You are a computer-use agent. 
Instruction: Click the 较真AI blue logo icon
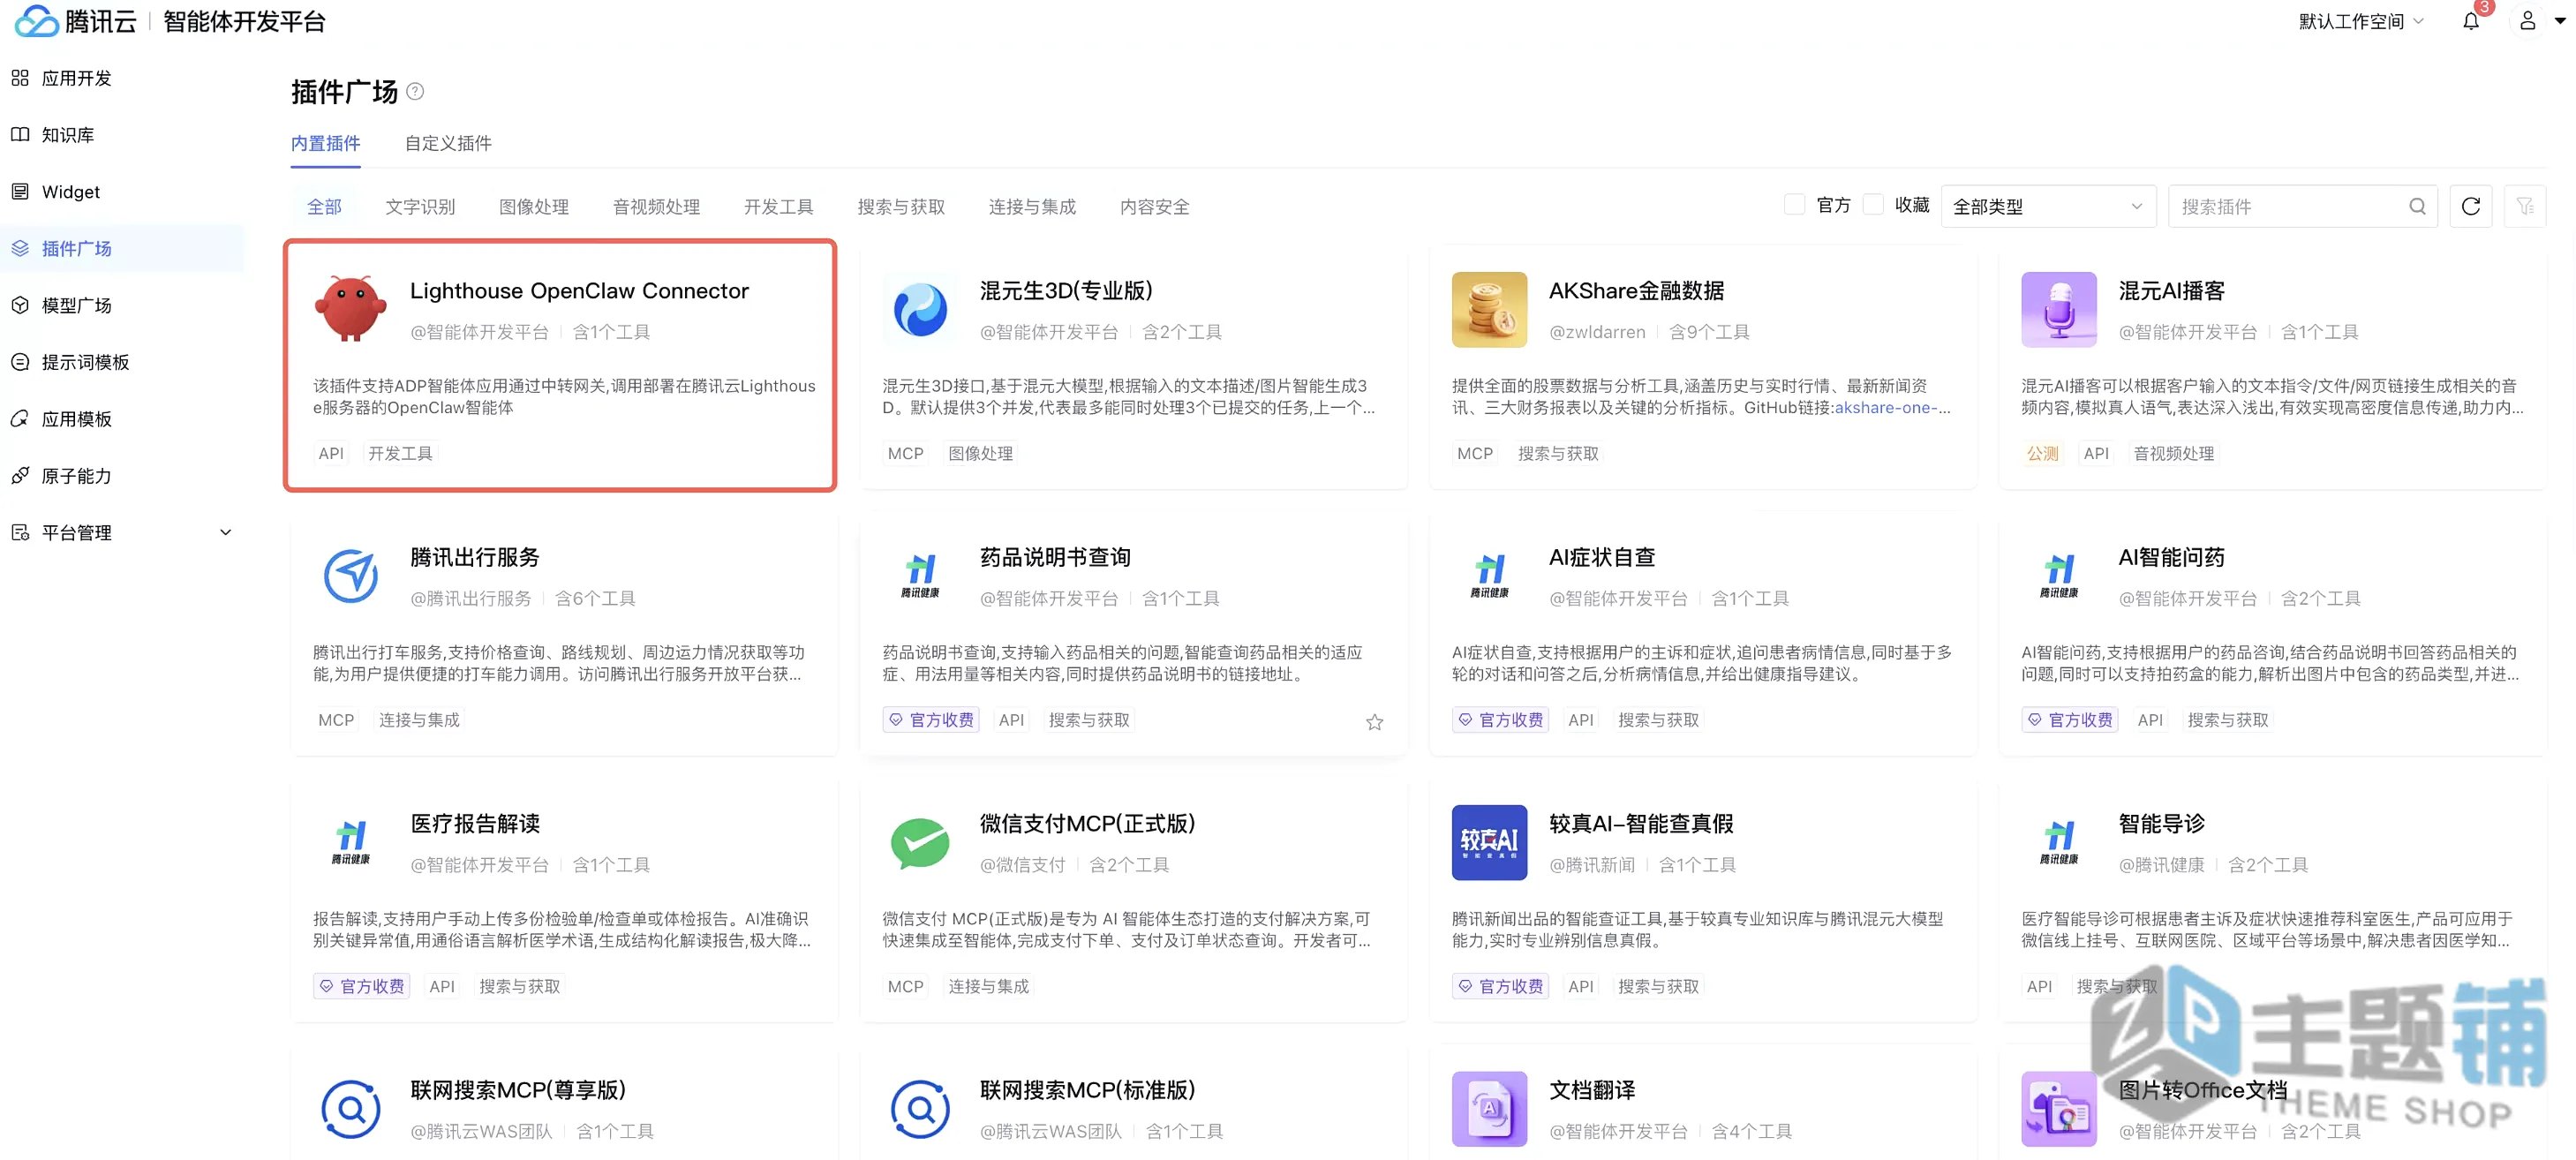pyautogui.click(x=1488, y=842)
